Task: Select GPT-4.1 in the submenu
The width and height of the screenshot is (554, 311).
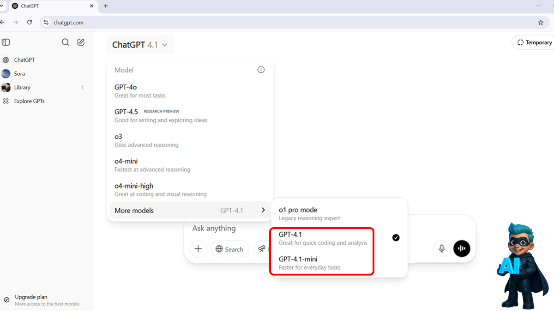Action: [339, 238]
